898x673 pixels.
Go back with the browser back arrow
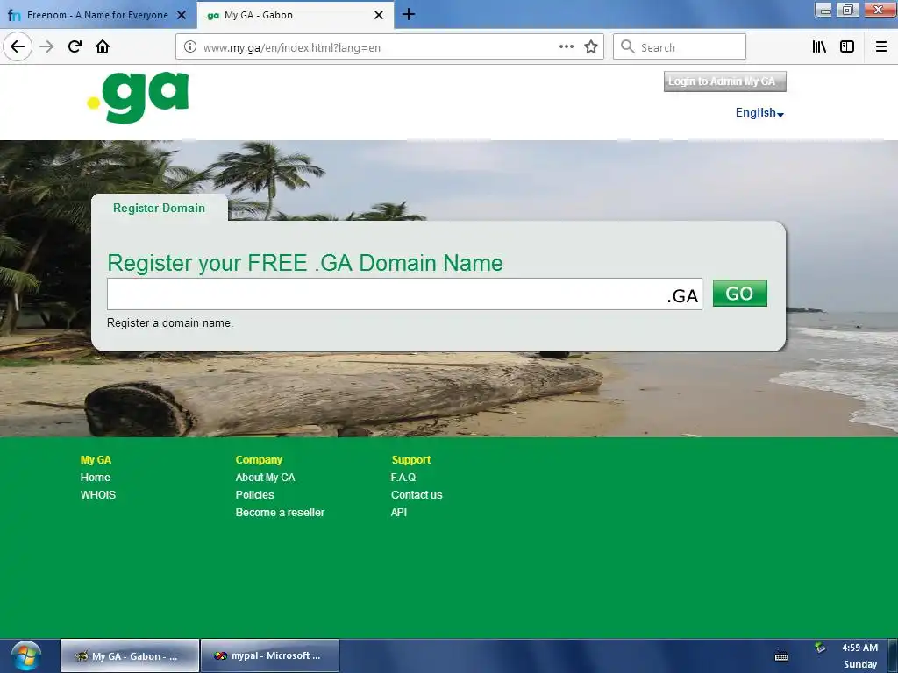(x=18, y=46)
